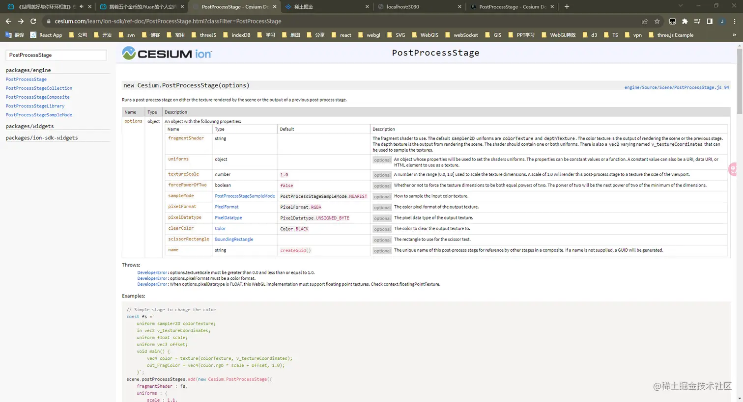Follow the PixelFormat type link
Screen dimensions: 743x402
227,207
